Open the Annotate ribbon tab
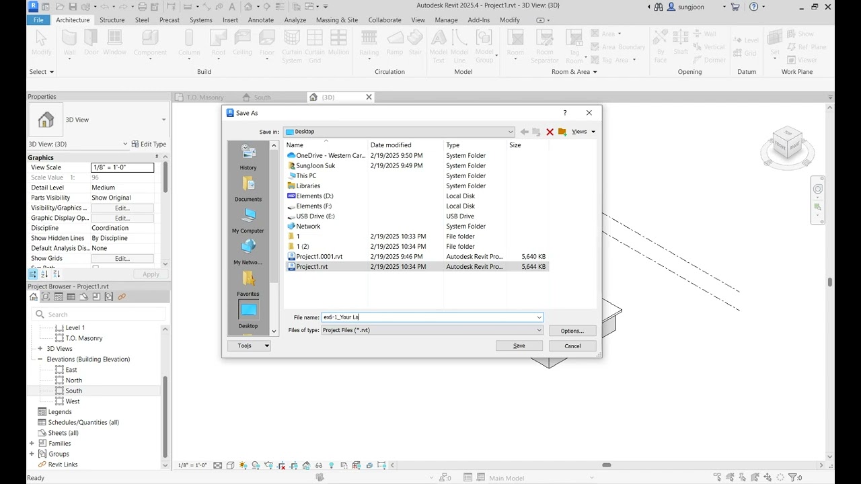The image size is (861, 484). [x=261, y=20]
